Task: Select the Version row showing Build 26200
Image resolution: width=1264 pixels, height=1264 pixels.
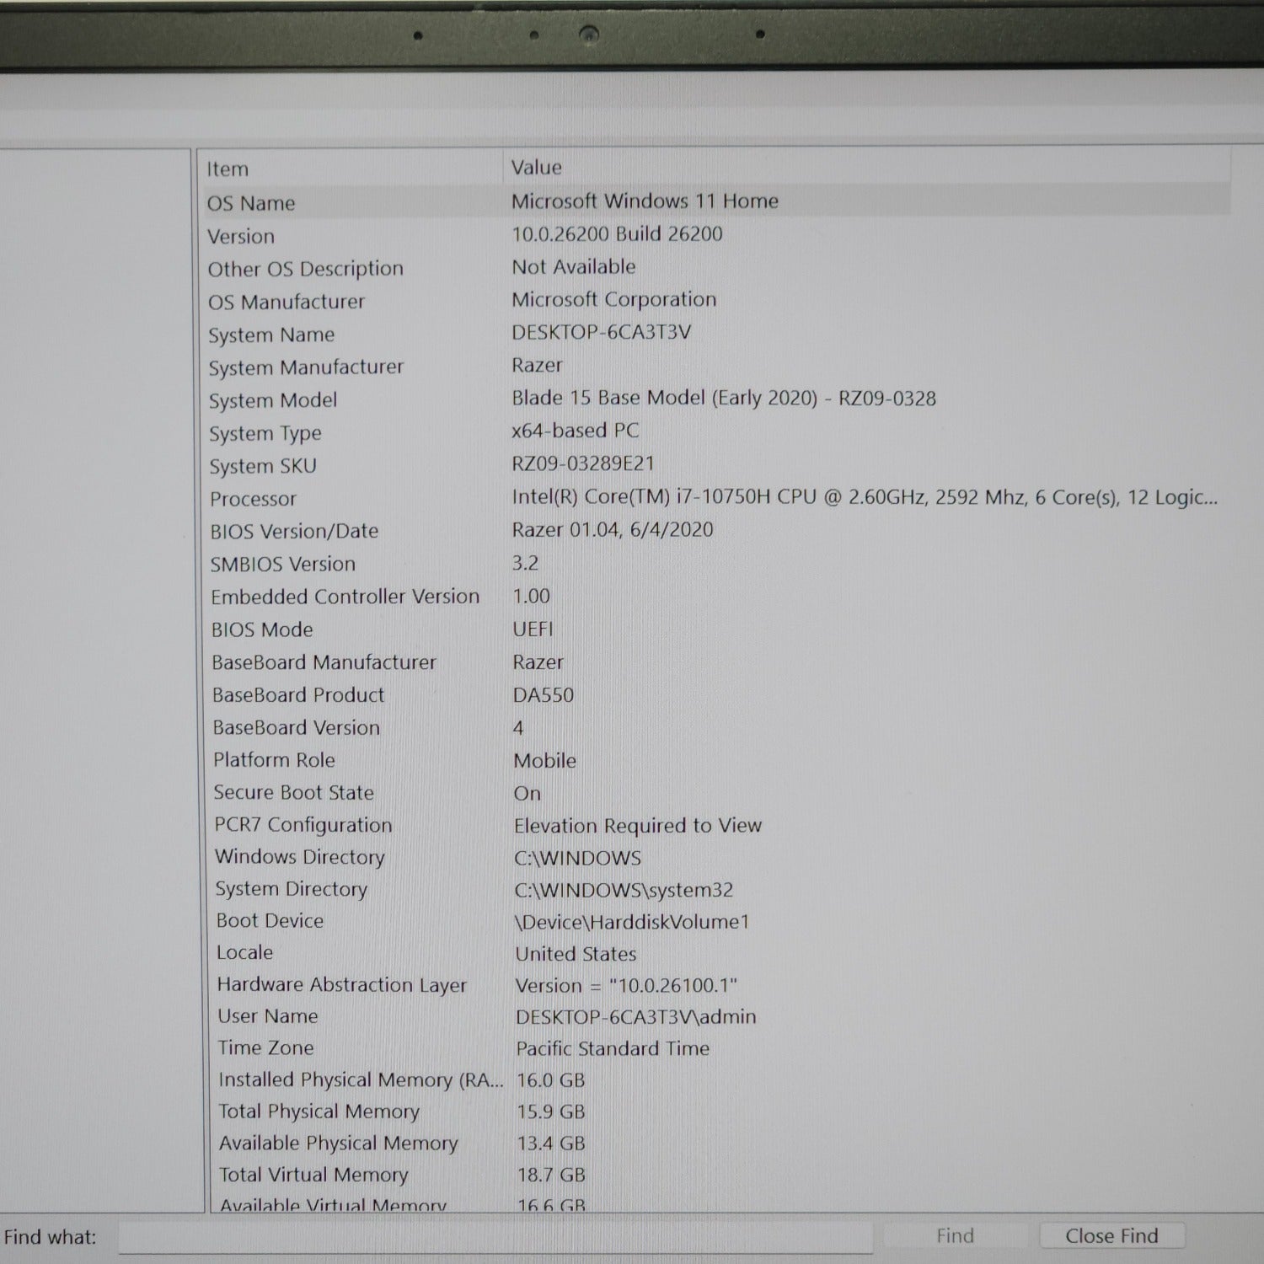Action: pos(242,237)
